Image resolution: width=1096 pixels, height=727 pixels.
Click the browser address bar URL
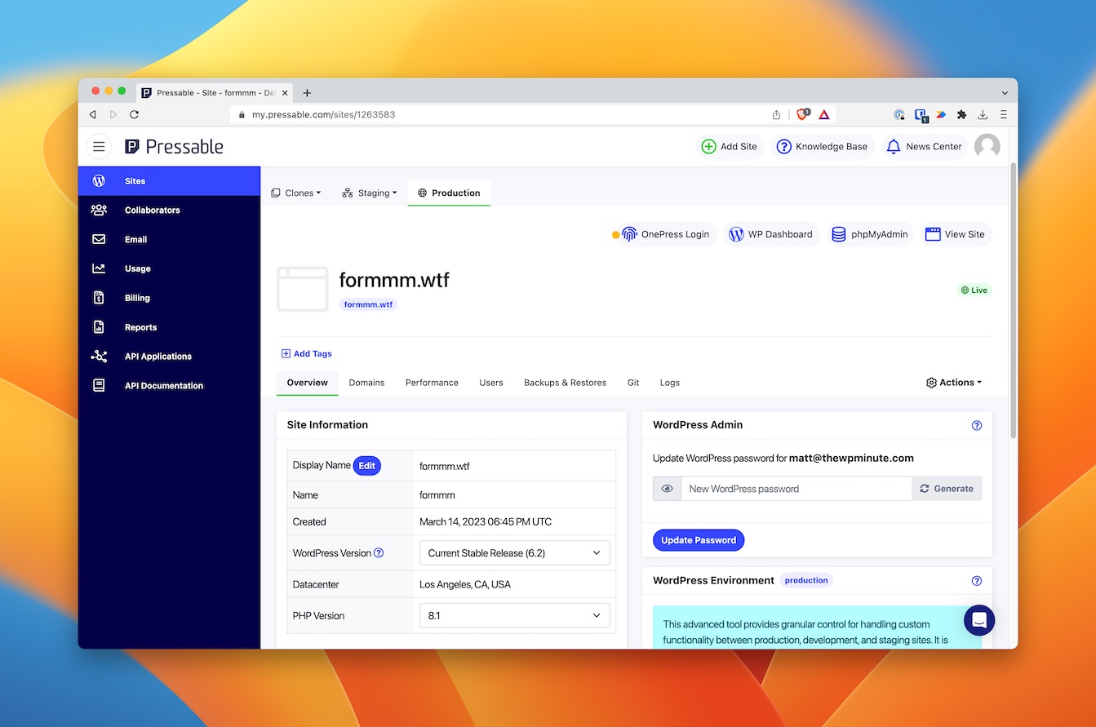[323, 115]
